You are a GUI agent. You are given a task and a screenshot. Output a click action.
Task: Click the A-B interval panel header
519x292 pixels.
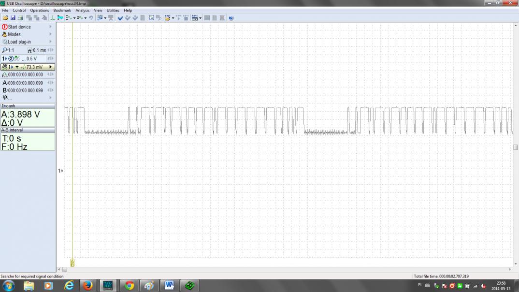click(x=28, y=130)
